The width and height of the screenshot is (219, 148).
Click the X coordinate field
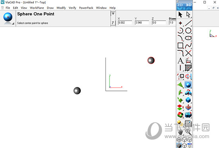[x=125, y=23]
